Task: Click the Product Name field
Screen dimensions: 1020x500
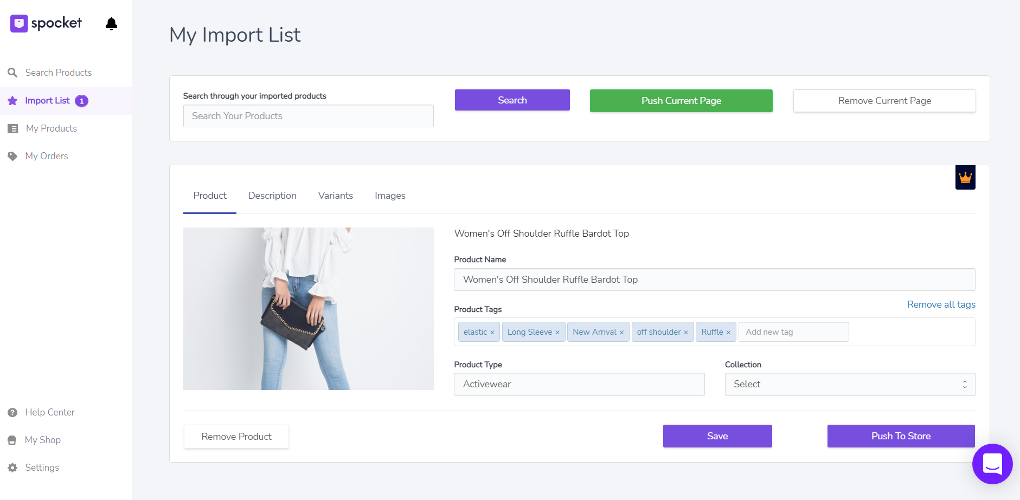Action: click(x=715, y=280)
